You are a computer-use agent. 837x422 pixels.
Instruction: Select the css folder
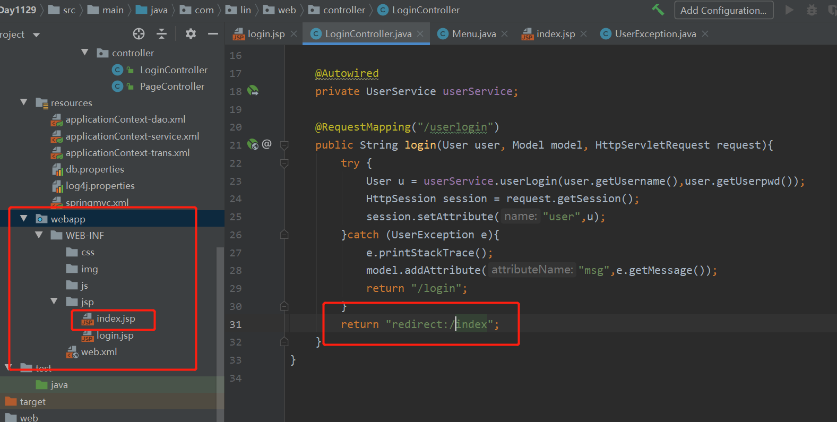coord(87,252)
